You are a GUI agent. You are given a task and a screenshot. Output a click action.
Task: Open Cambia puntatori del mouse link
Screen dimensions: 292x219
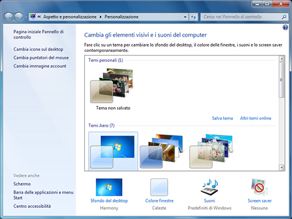pos(41,58)
